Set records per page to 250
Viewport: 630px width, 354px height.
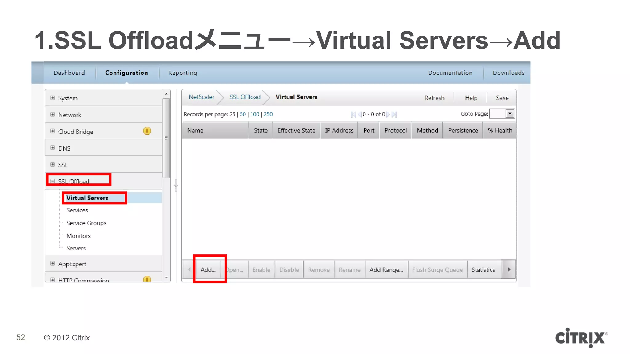coord(268,114)
